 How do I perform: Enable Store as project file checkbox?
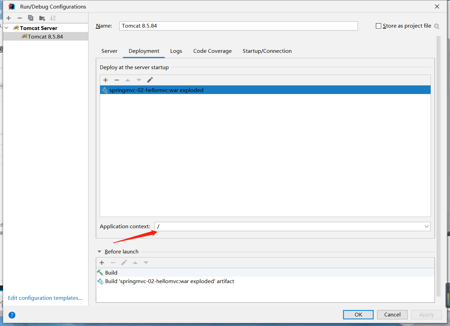pos(379,26)
